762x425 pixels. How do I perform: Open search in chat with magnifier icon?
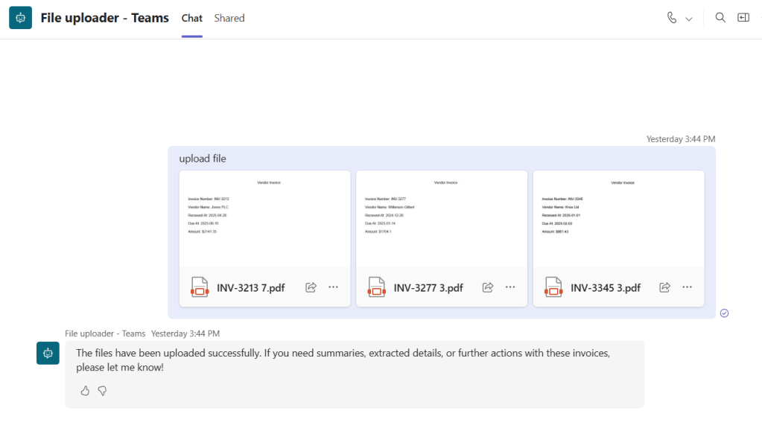pos(720,18)
